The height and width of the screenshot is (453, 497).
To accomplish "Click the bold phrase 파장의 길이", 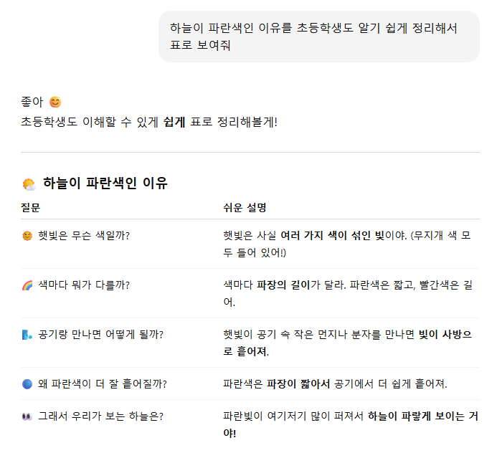I will click(x=283, y=285).
